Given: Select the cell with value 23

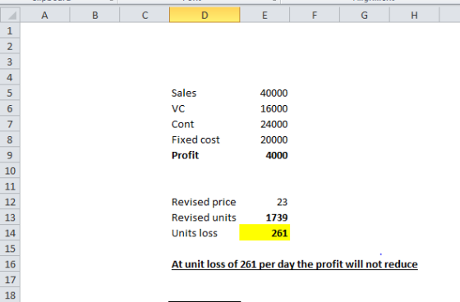Looking at the screenshot, I should (x=264, y=202).
